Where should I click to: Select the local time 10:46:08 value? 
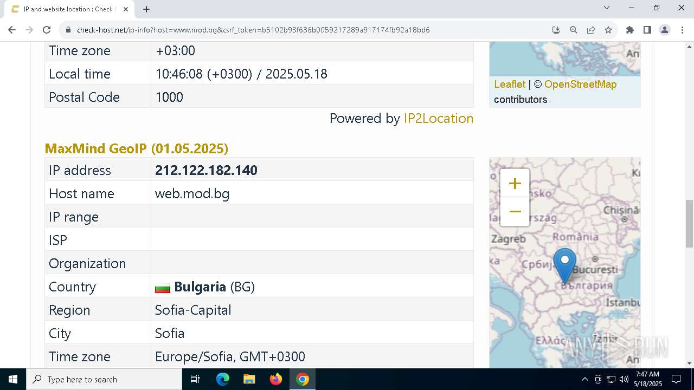pos(241,74)
